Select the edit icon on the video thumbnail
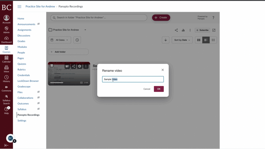Screen dimensions: 265x149 point(67,66)
